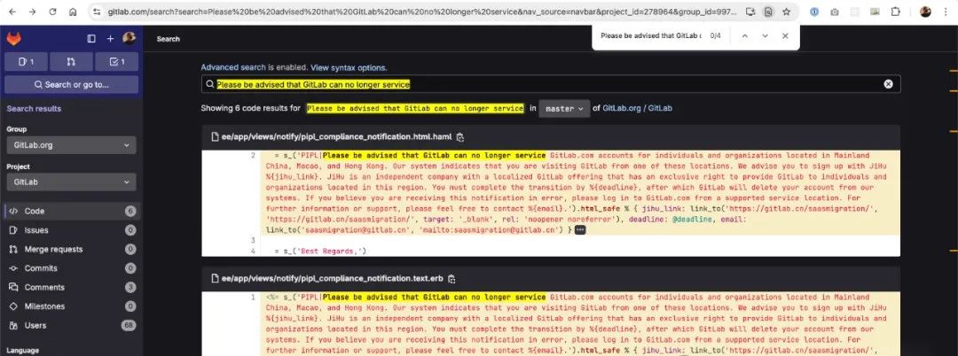Click Search or go to button
Image resolution: width=958 pixels, height=356 pixels.
point(72,85)
